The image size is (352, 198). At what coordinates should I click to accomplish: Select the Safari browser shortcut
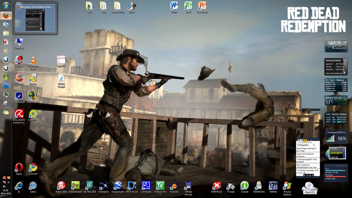tap(33, 187)
